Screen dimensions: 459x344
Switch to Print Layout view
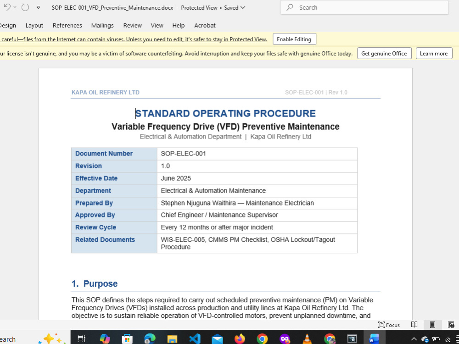[432, 325]
